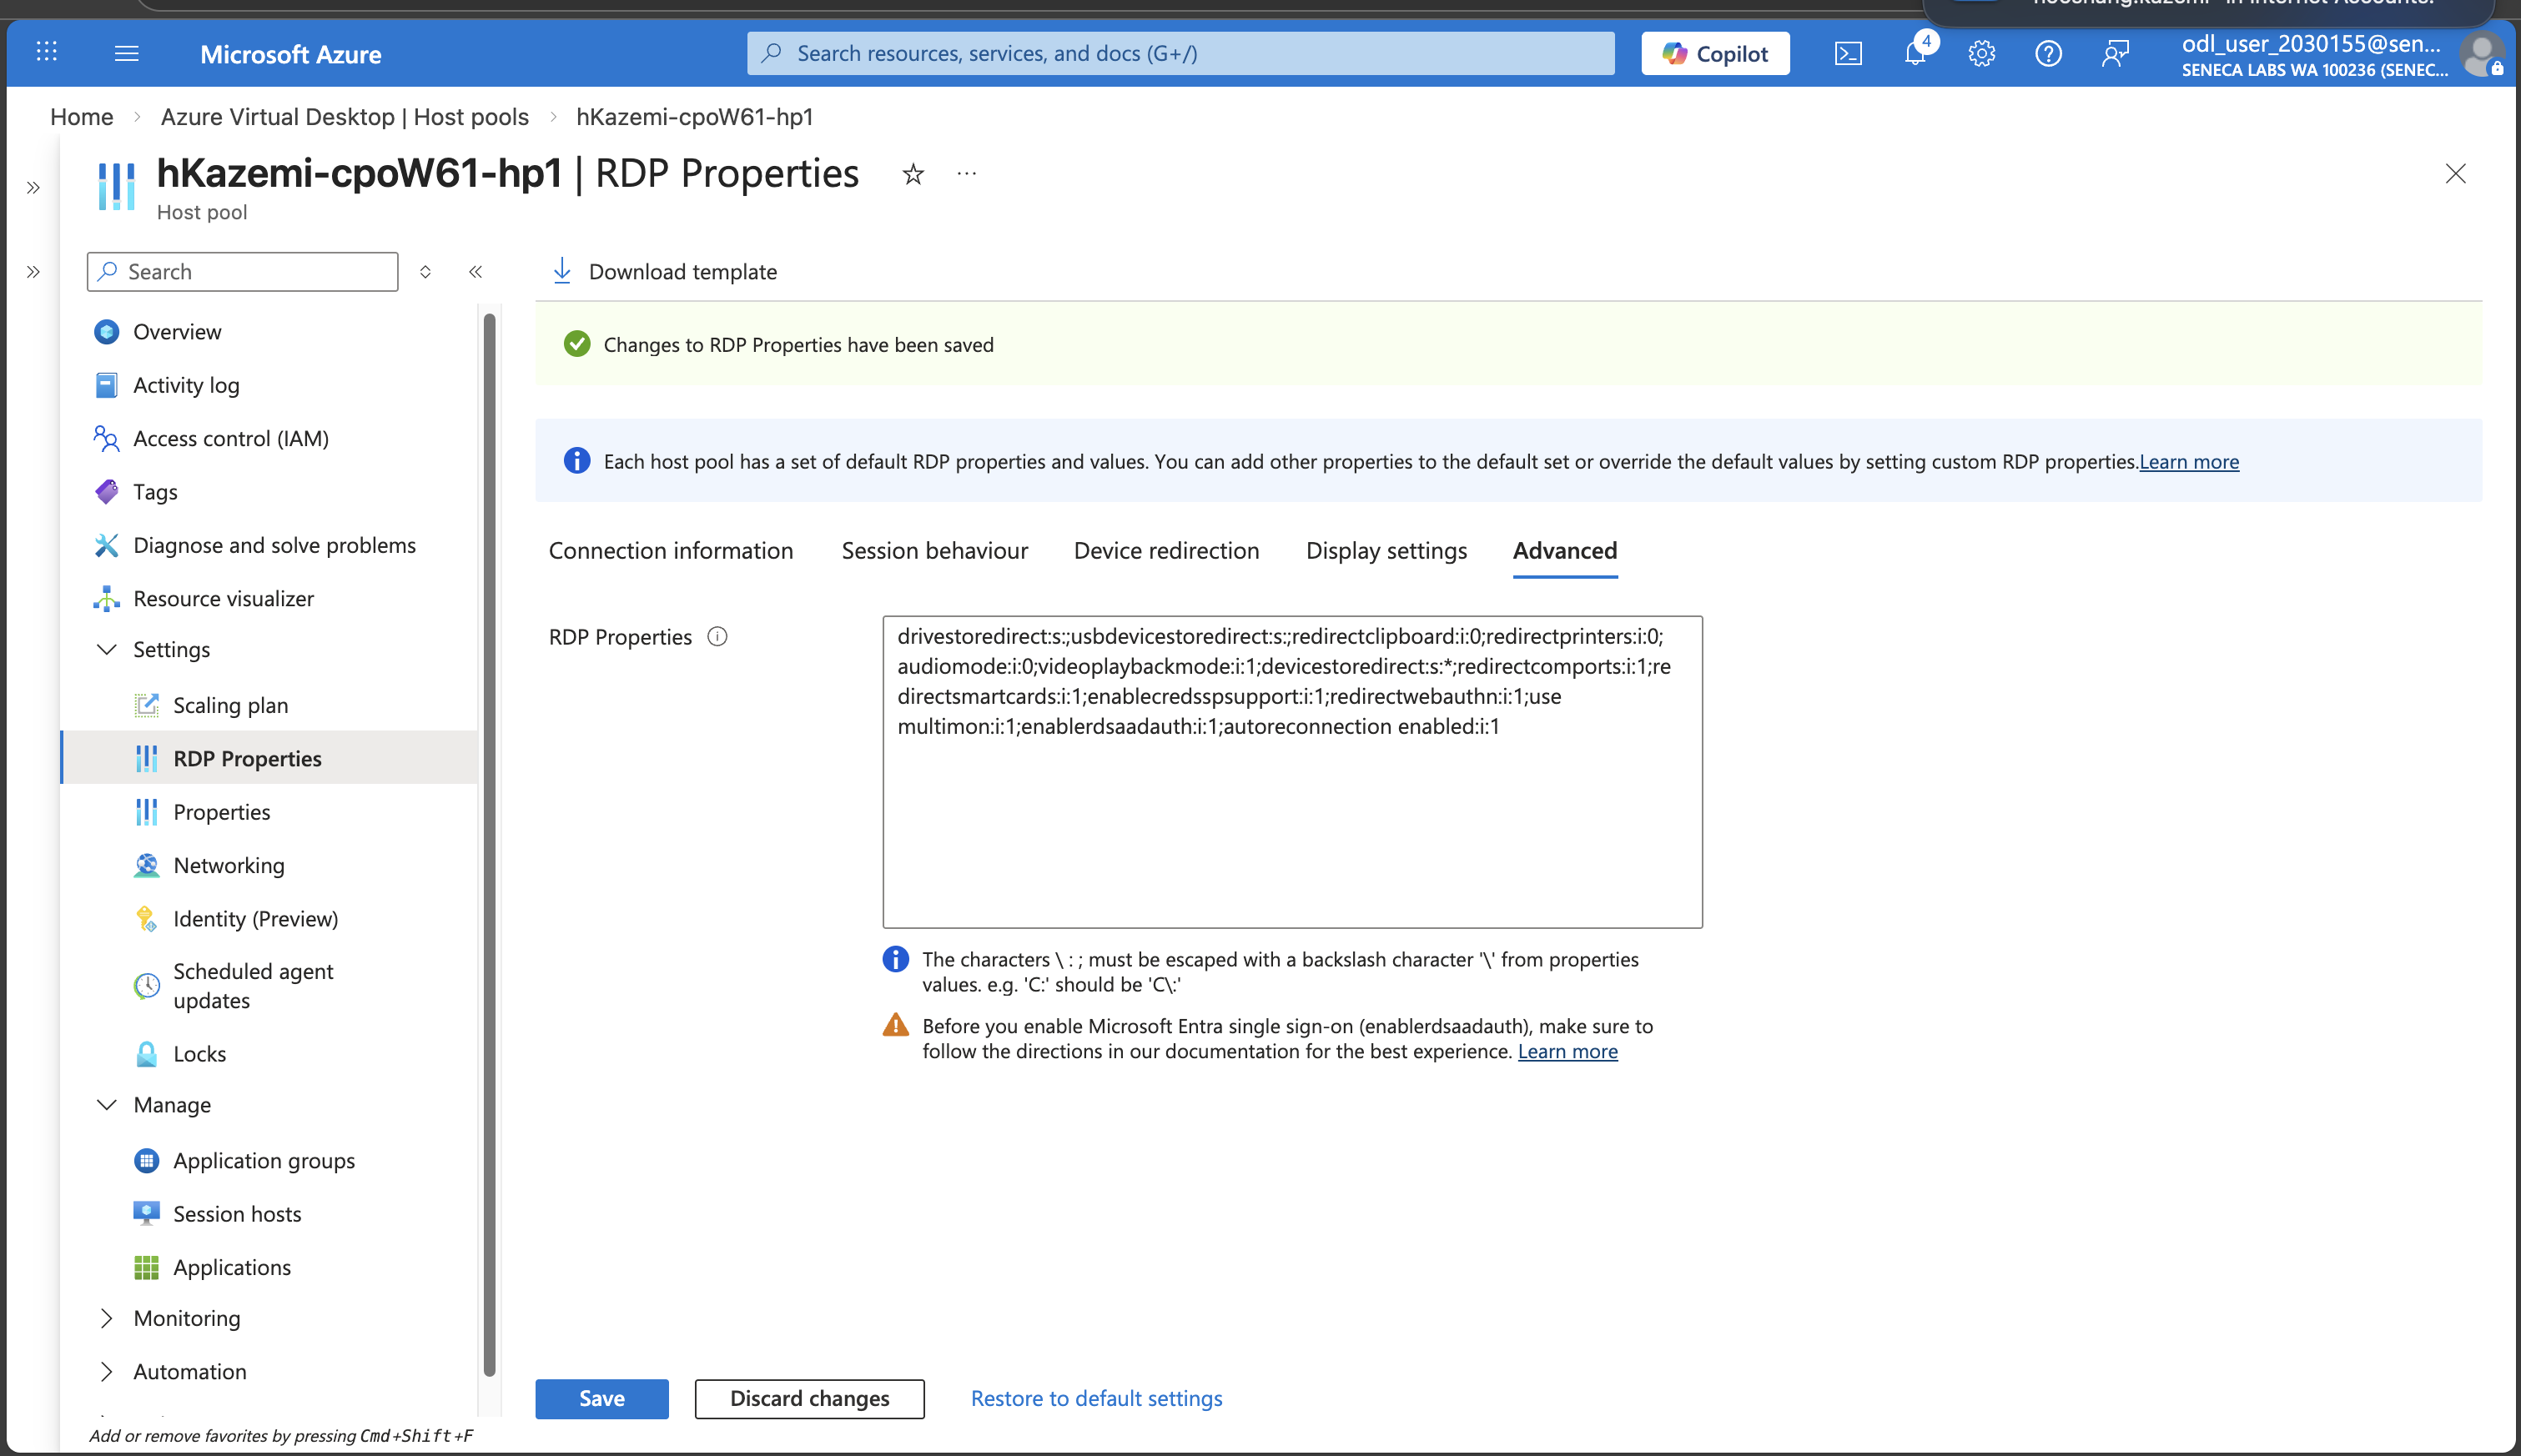Open the more options ellipsis beside title

966,174
